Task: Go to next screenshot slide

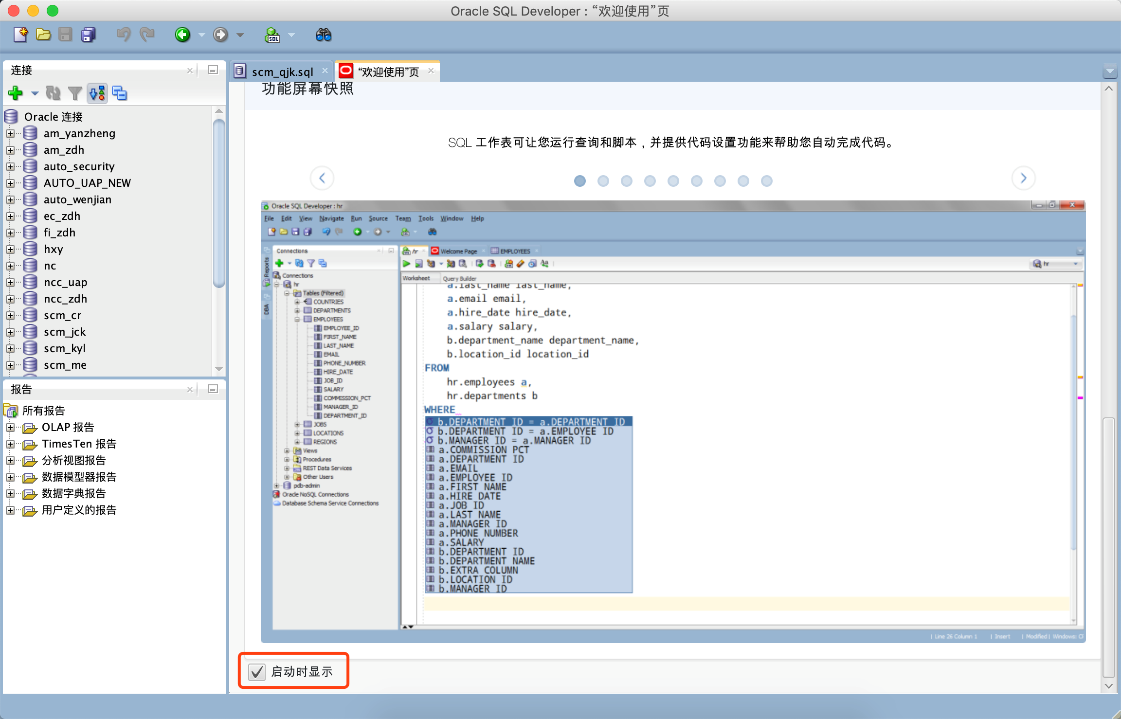Action: (x=1023, y=178)
